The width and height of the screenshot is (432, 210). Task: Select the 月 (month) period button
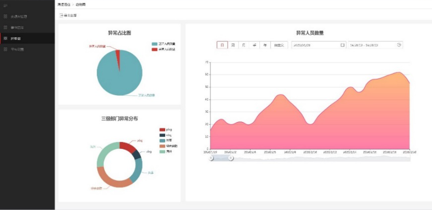coord(244,45)
